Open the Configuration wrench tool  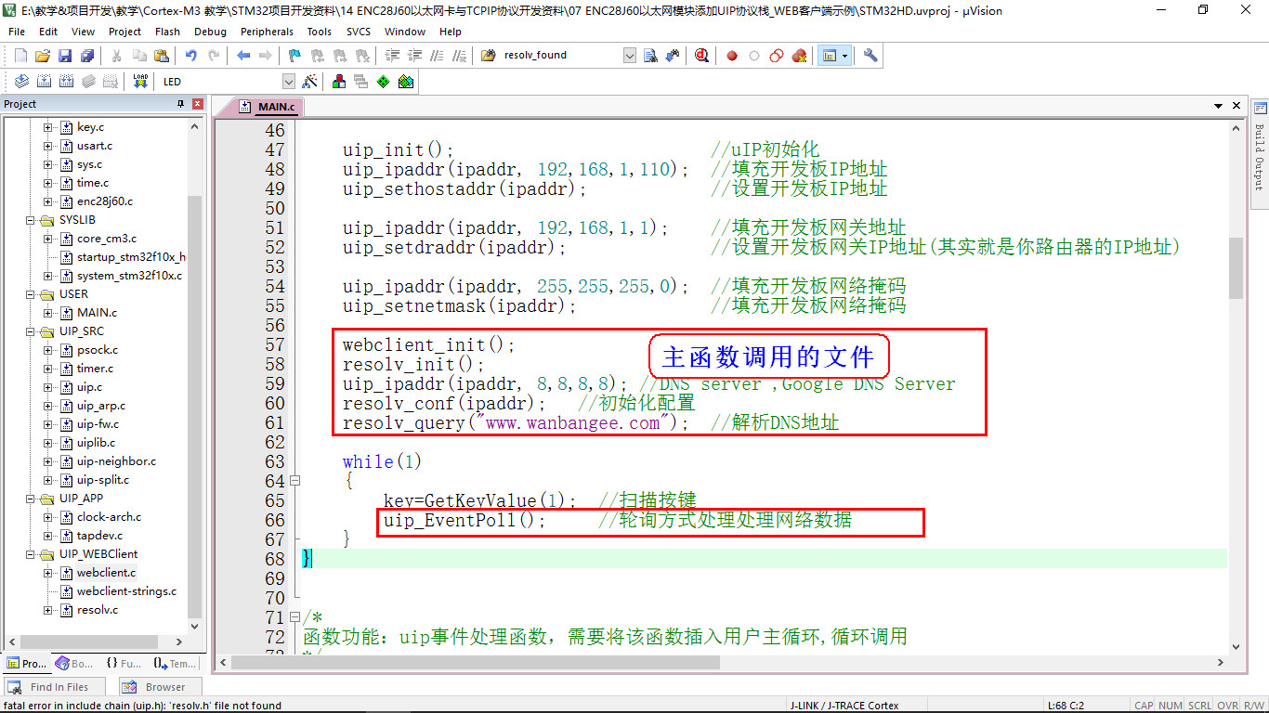870,56
